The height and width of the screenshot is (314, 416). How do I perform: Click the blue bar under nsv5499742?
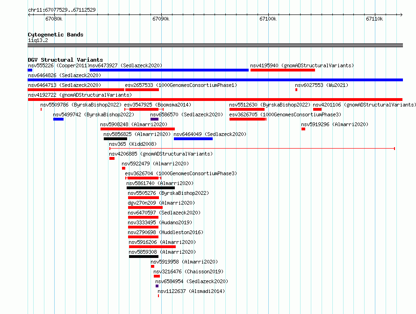coord(58,119)
